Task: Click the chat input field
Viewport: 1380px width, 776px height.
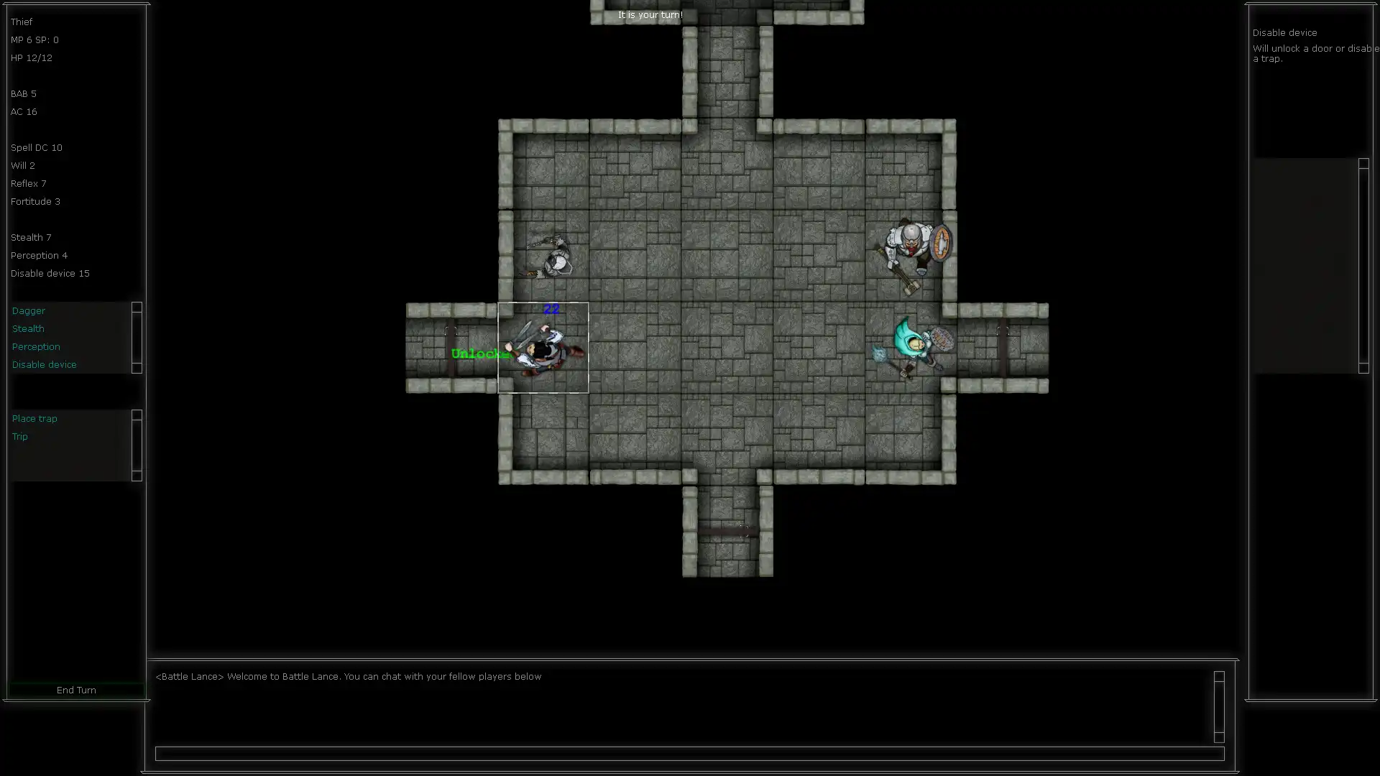Action: 690,753
